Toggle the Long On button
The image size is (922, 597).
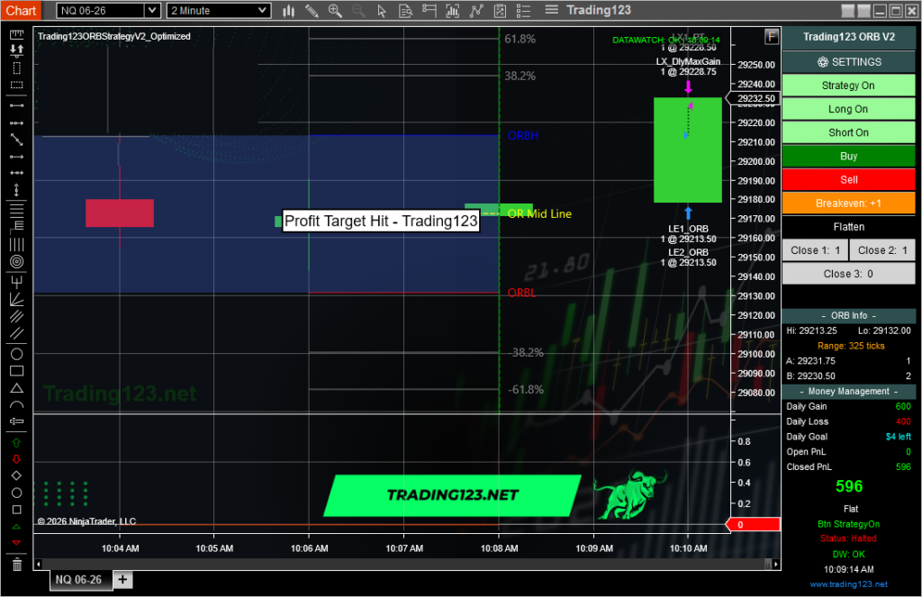coord(848,109)
